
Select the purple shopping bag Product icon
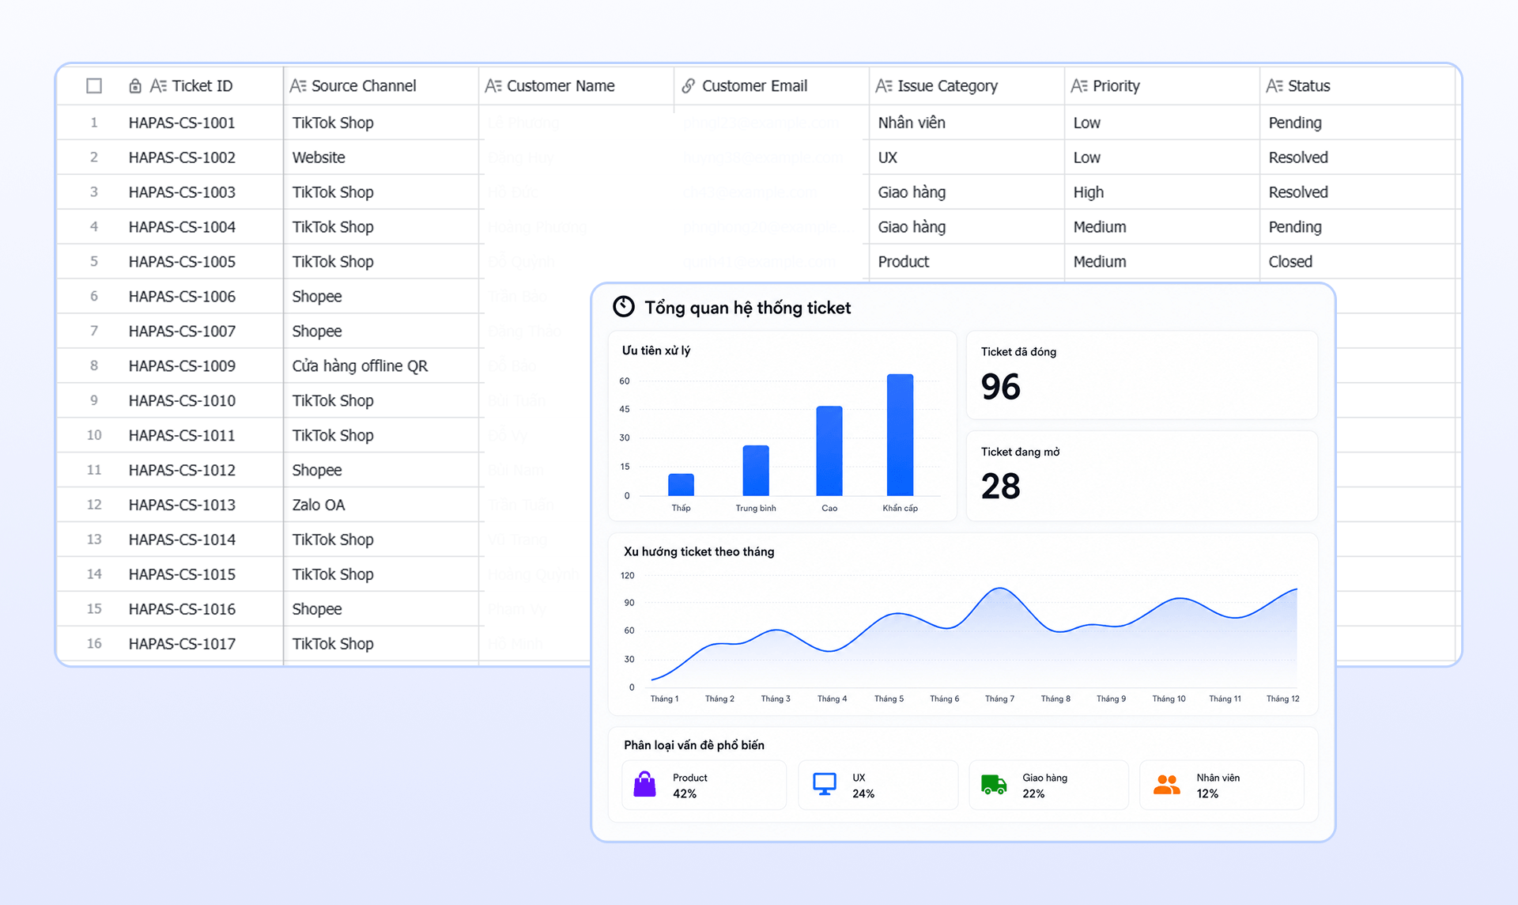coord(645,784)
